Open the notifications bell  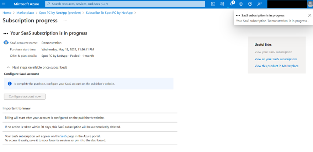tap(232, 4)
